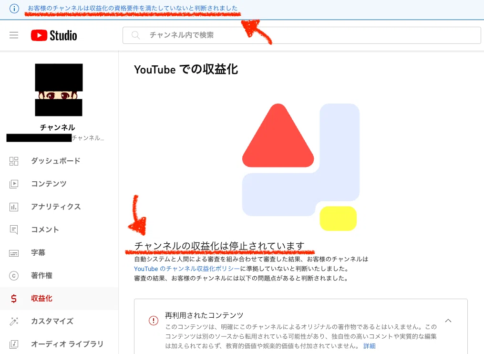Click the YouTube での収益化 page title
The image size is (484, 354).
point(186,70)
